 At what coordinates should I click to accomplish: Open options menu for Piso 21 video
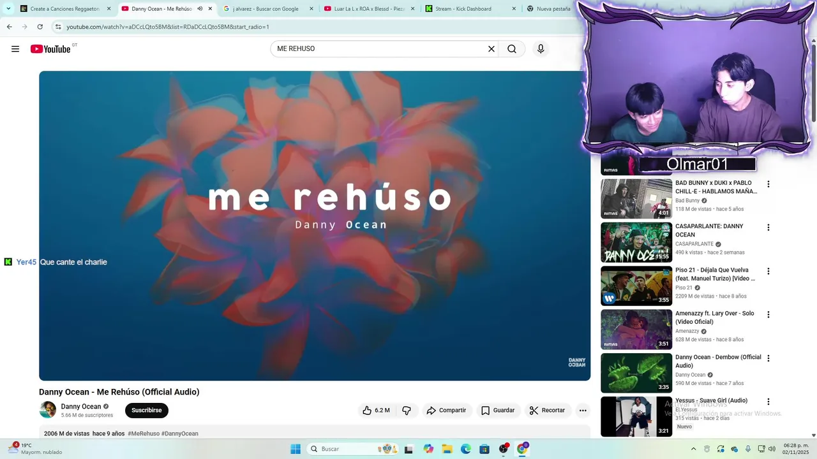768,272
